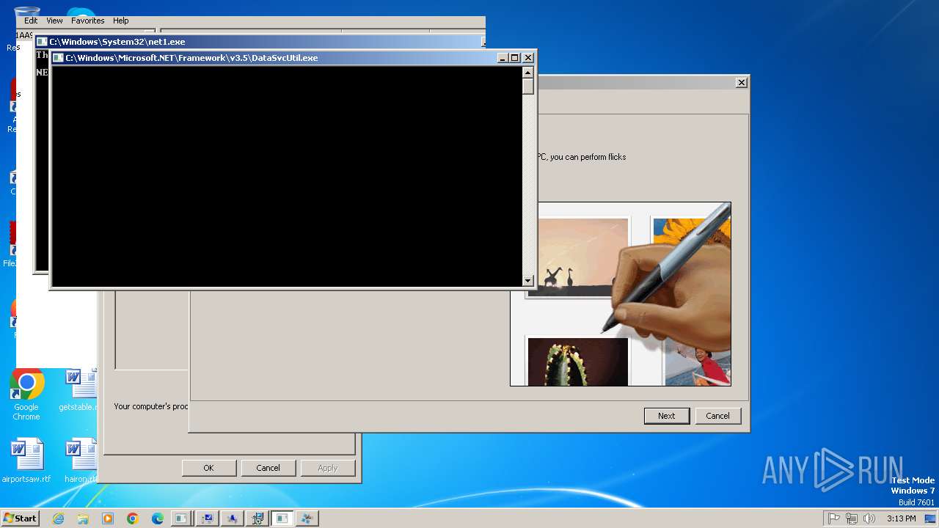Switch to active DataSvcUtil console taskbar button
This screenshot has width=939, height=528.
(282, 518)
